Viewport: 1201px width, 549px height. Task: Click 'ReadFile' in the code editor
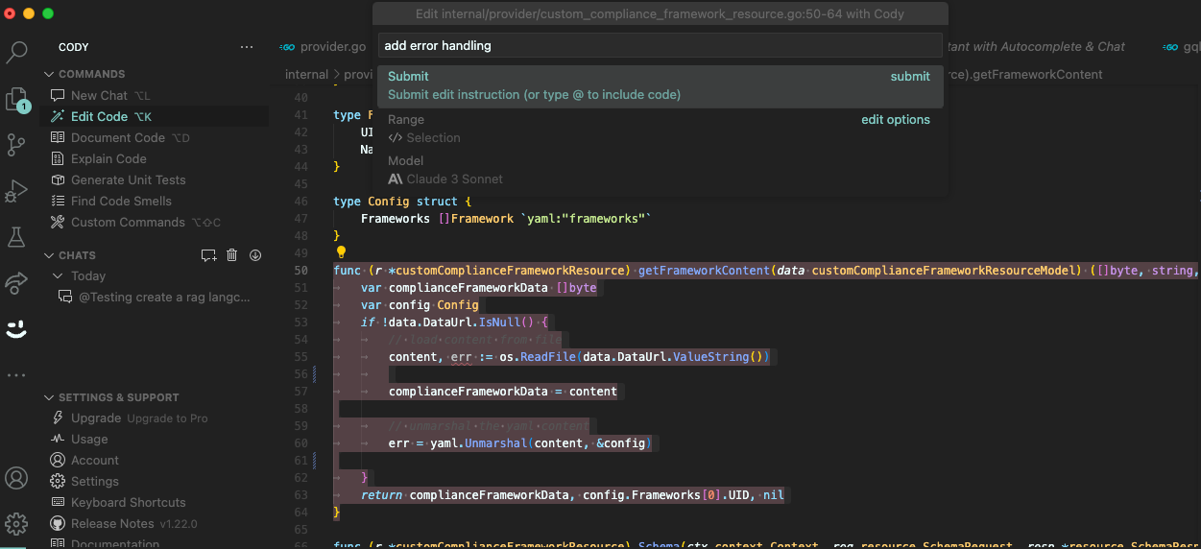548,357
